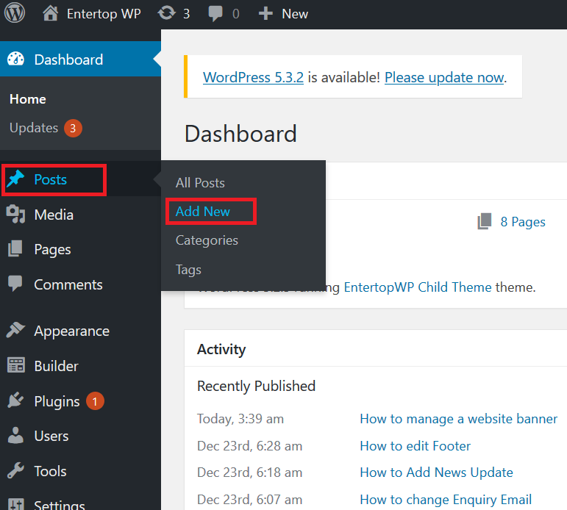The width and height of the screenshot is (567, 510).
Task: Click the Dec 23rd, 6:07 am timestamp
Action: coord(249,500)
